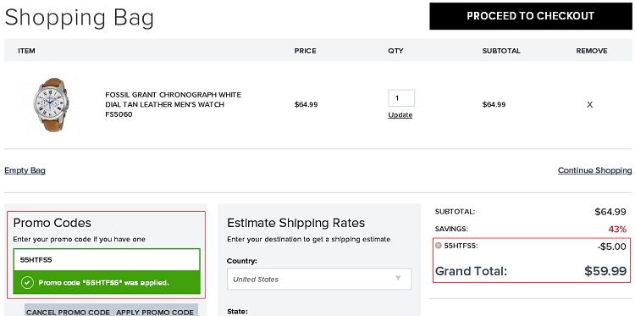Click the PRICE column header

click(x=306, y=51)
